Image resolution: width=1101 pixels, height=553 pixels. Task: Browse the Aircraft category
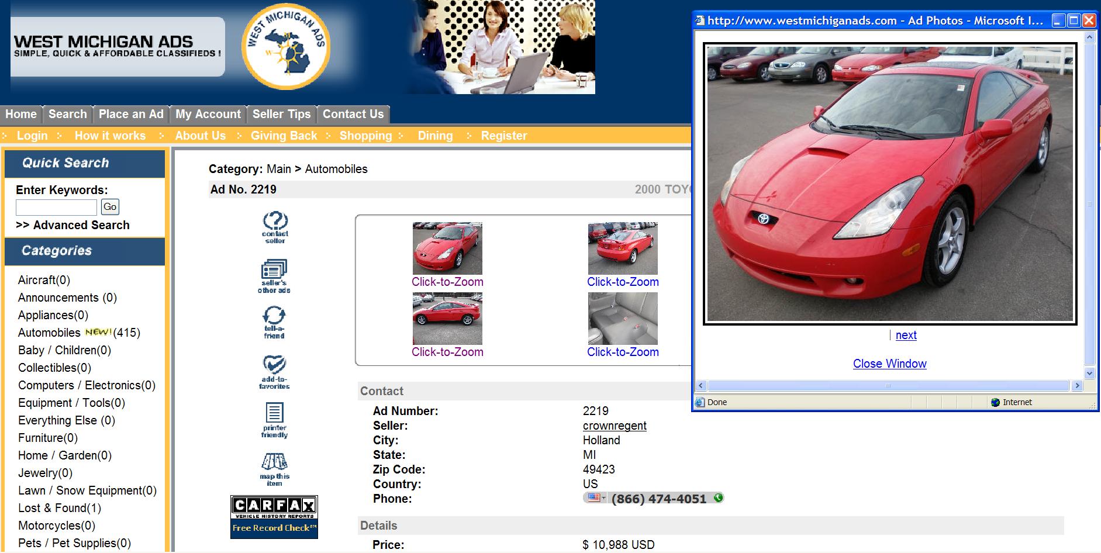tap(44, 280)
